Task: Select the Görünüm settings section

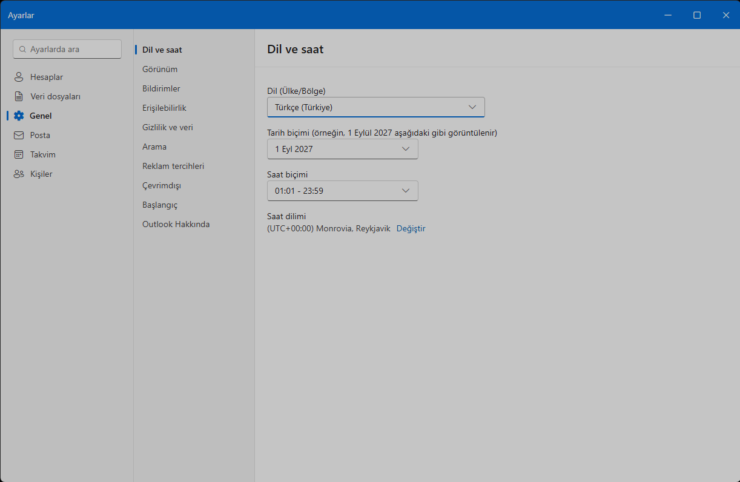Action: point(160,69)
